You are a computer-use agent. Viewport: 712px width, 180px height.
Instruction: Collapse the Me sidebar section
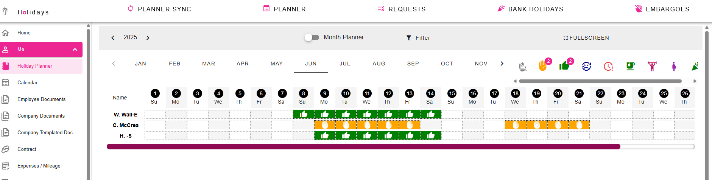pos(75,50)
